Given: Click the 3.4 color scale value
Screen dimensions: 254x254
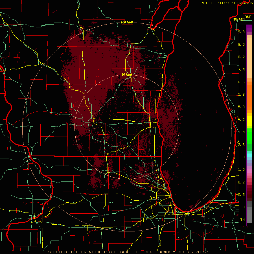Looking at the screenshot, I should tap(241, 132).
